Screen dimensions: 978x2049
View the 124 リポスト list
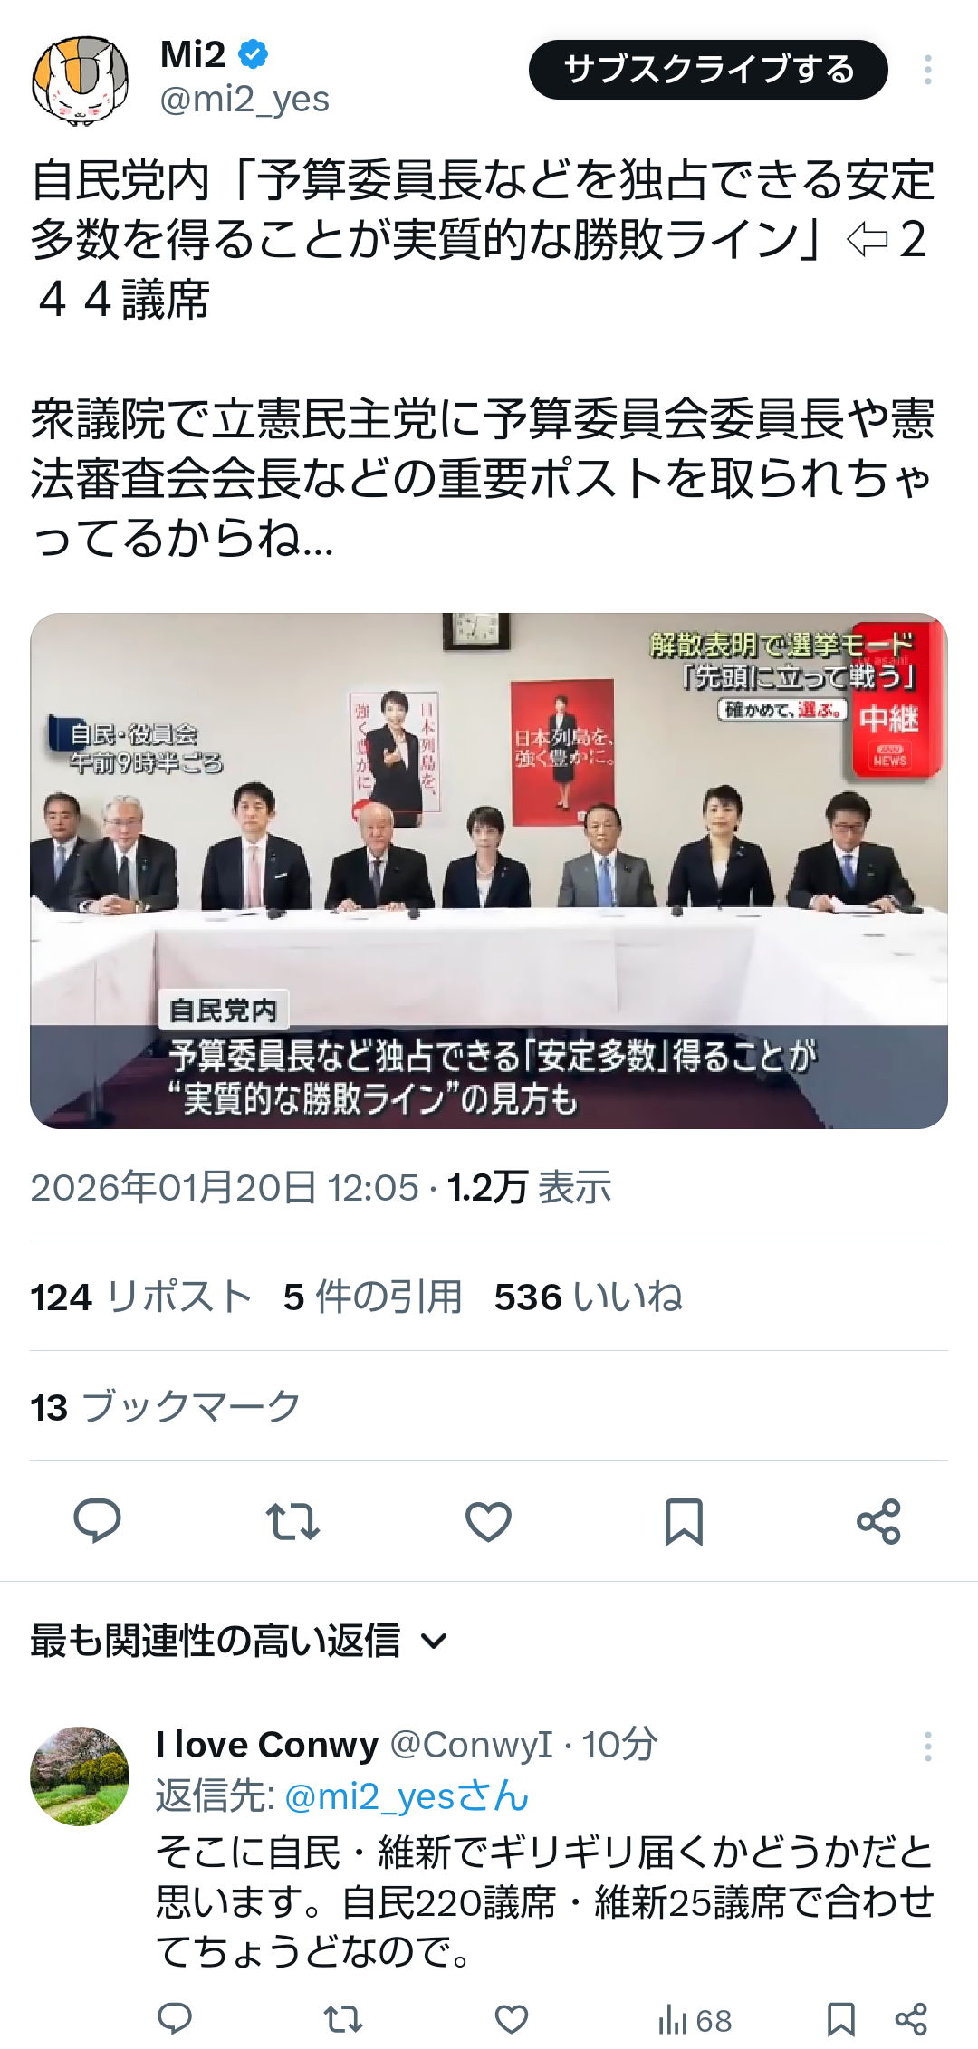pyautogui.click(x=141, y=1297)
